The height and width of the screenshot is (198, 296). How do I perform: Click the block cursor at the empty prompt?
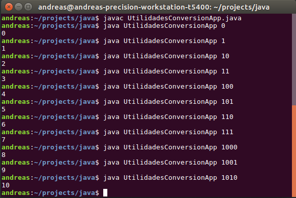click(105, 193)
